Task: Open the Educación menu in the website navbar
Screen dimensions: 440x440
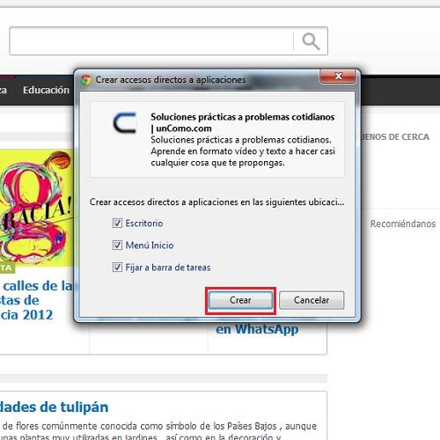Action: [46, 90]
